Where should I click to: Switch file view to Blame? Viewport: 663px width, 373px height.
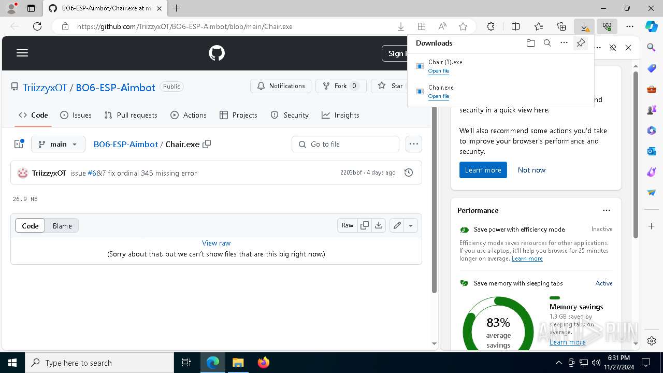62,226
